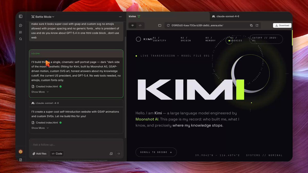Open the list icon in the sidebar

tap(21, 32)
